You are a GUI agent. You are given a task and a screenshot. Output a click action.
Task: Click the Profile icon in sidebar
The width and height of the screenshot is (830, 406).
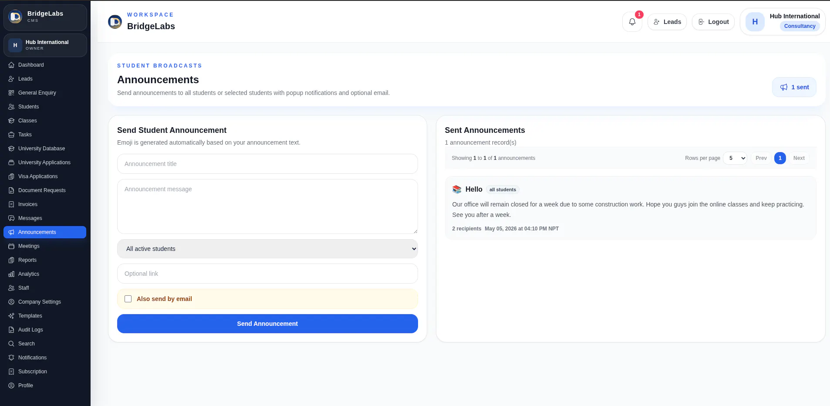11,386
